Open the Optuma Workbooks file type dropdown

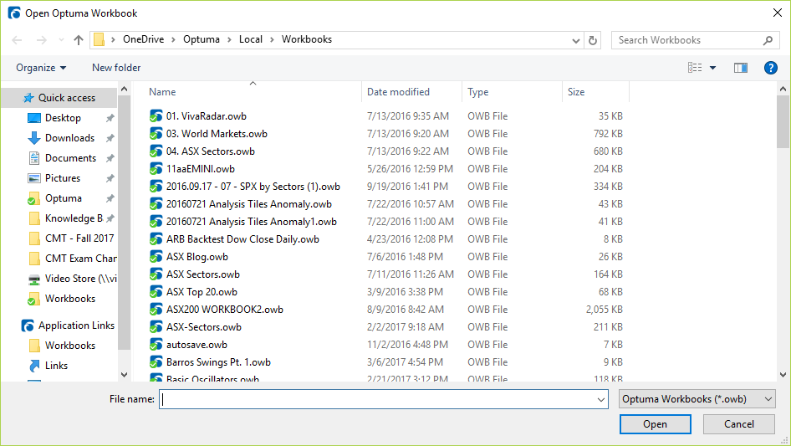pos(697,399)
